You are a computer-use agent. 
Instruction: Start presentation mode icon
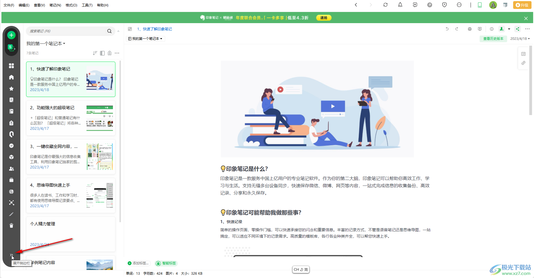(480, 29)
